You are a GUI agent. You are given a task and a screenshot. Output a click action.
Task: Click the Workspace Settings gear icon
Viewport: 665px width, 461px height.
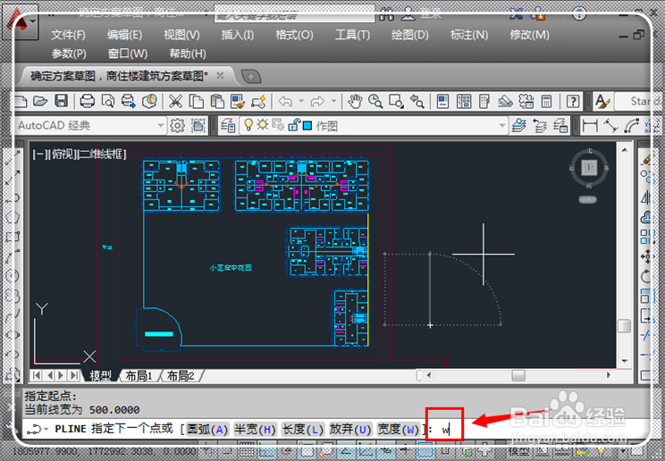[x=177, y=126]
